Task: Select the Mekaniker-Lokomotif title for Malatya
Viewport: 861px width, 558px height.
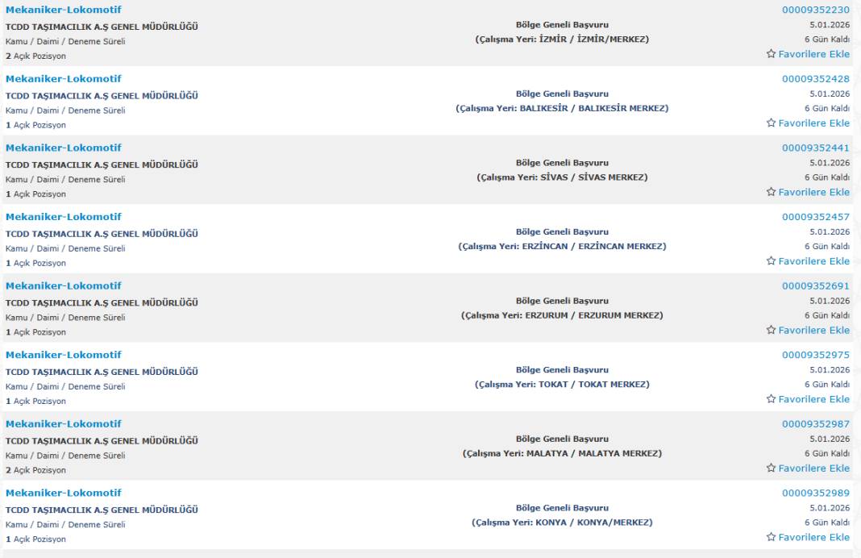Action: (x=64, y=423)
